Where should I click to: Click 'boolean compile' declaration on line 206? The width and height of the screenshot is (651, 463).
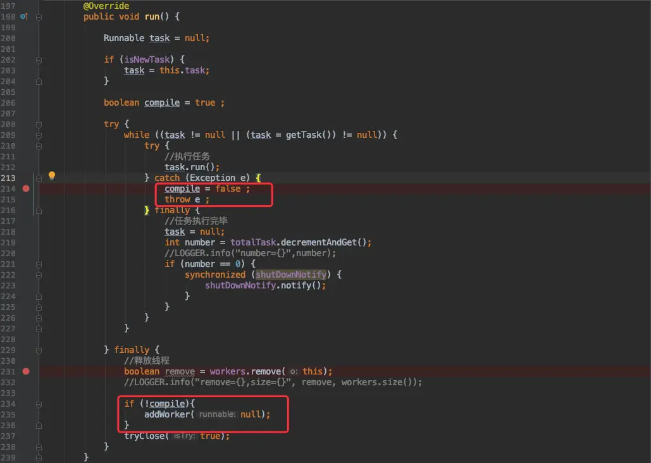(x=142, y=102)
